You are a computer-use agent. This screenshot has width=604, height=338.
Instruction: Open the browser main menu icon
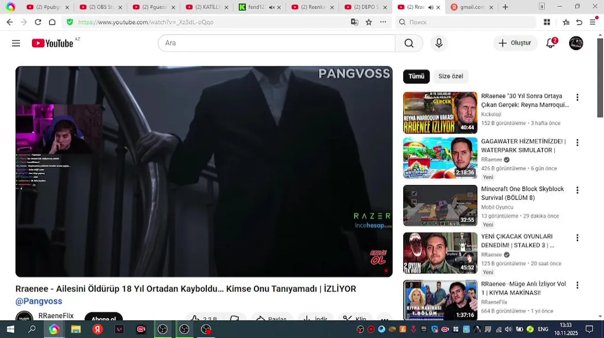tap(593, 22)
